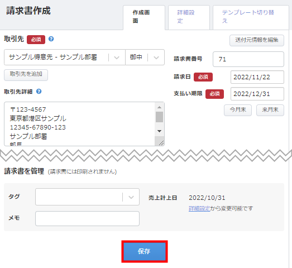This screenshot has width=292, height=268.
Task: Click the 送付元情報を編集 button
Action: [257, 40]
